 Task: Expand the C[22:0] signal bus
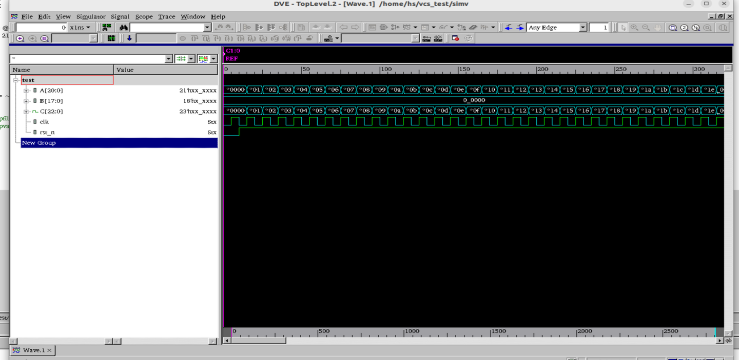coord(26,112)
